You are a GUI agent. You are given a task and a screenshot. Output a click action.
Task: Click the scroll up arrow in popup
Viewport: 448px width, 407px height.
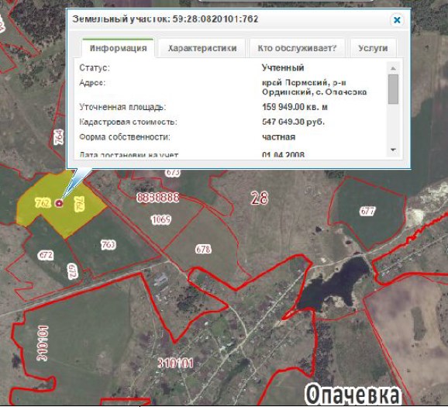coord(393,68)
